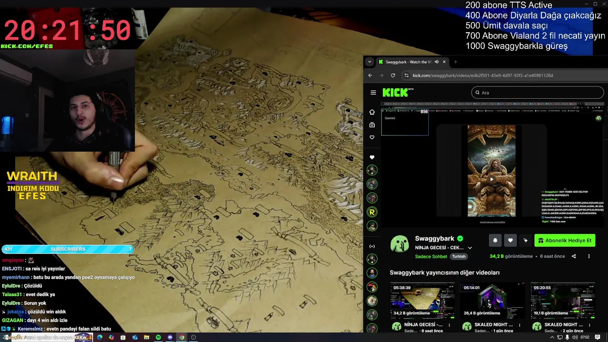Open the Swaggybark channel name link

(x=435, y=238)
